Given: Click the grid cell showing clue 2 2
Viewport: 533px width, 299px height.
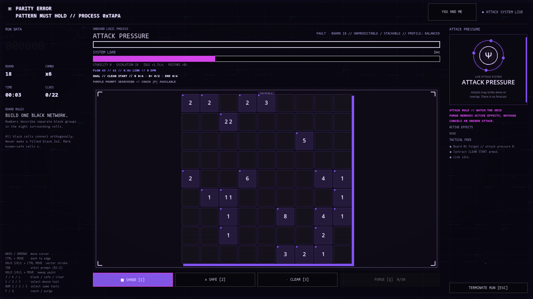Looking at the screenshot, I should (x=229, y=122).
